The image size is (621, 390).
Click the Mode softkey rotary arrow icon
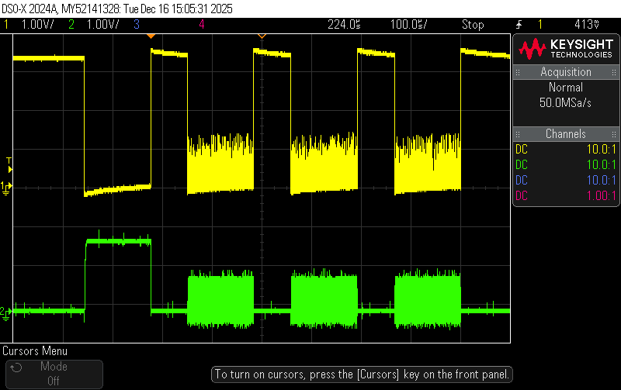[16, 368]
